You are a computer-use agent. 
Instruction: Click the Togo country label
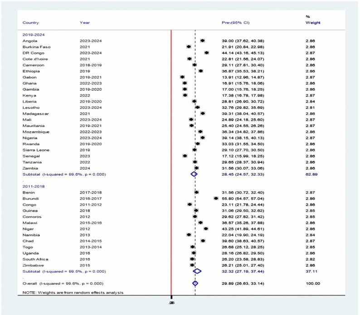[x=28, y=247]
